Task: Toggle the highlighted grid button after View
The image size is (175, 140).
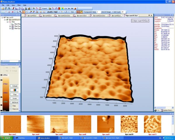Action: [78, 12]
